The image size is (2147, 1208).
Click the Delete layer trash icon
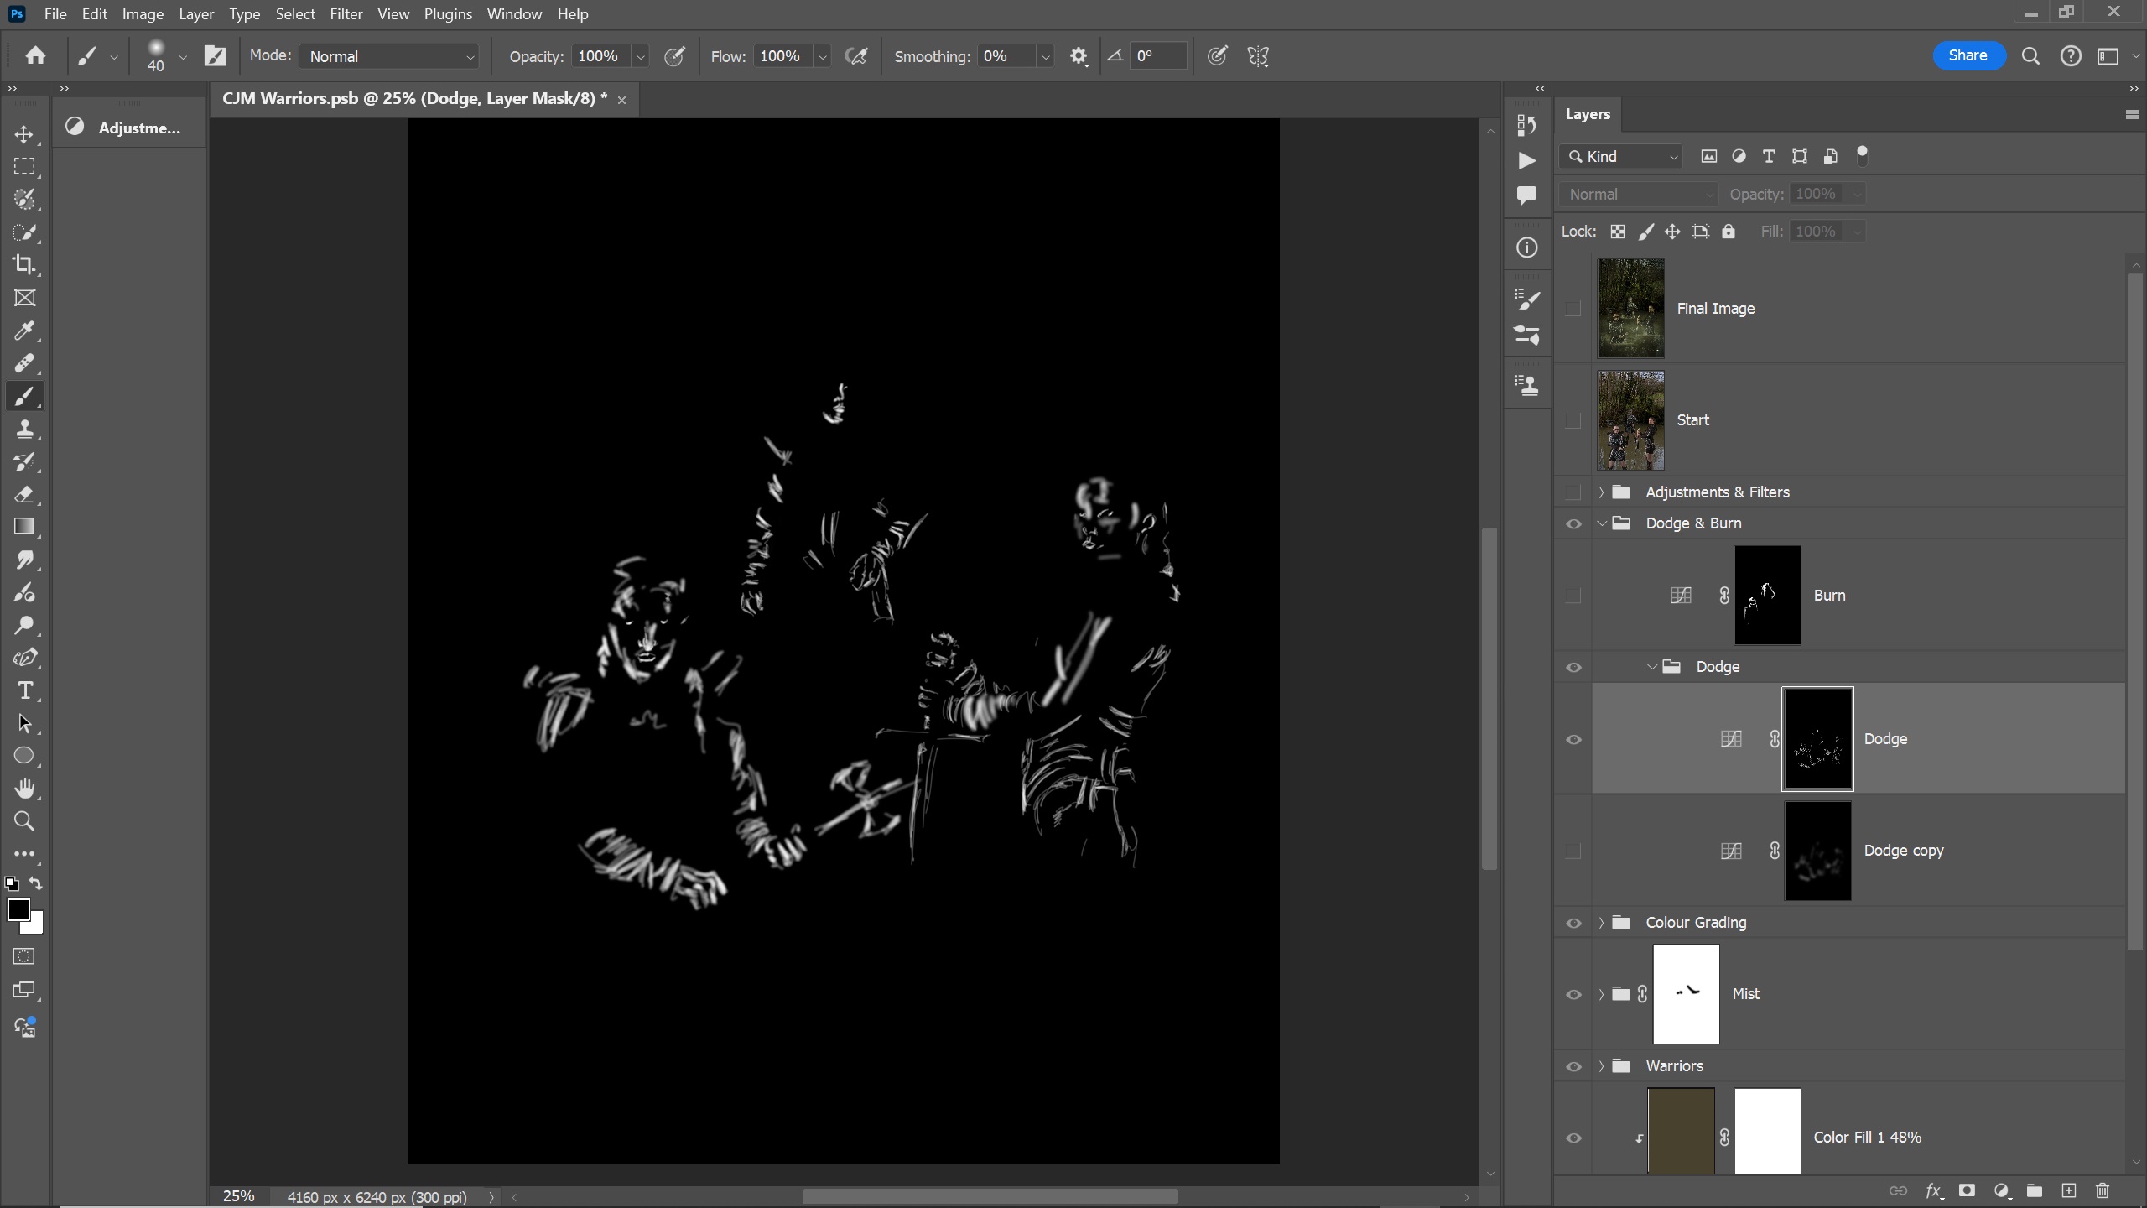[2102, 1190]
